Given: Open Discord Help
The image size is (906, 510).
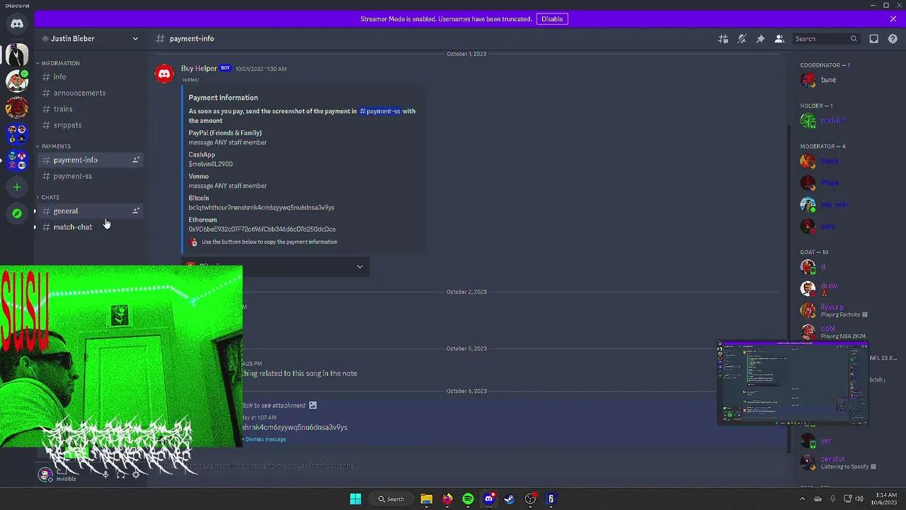Looking at the screenshot, I should 893,38.
